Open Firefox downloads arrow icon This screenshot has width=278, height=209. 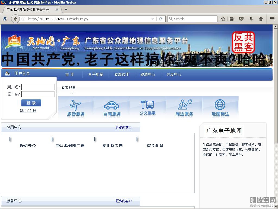pyautogui.click(x=251, y=19)
